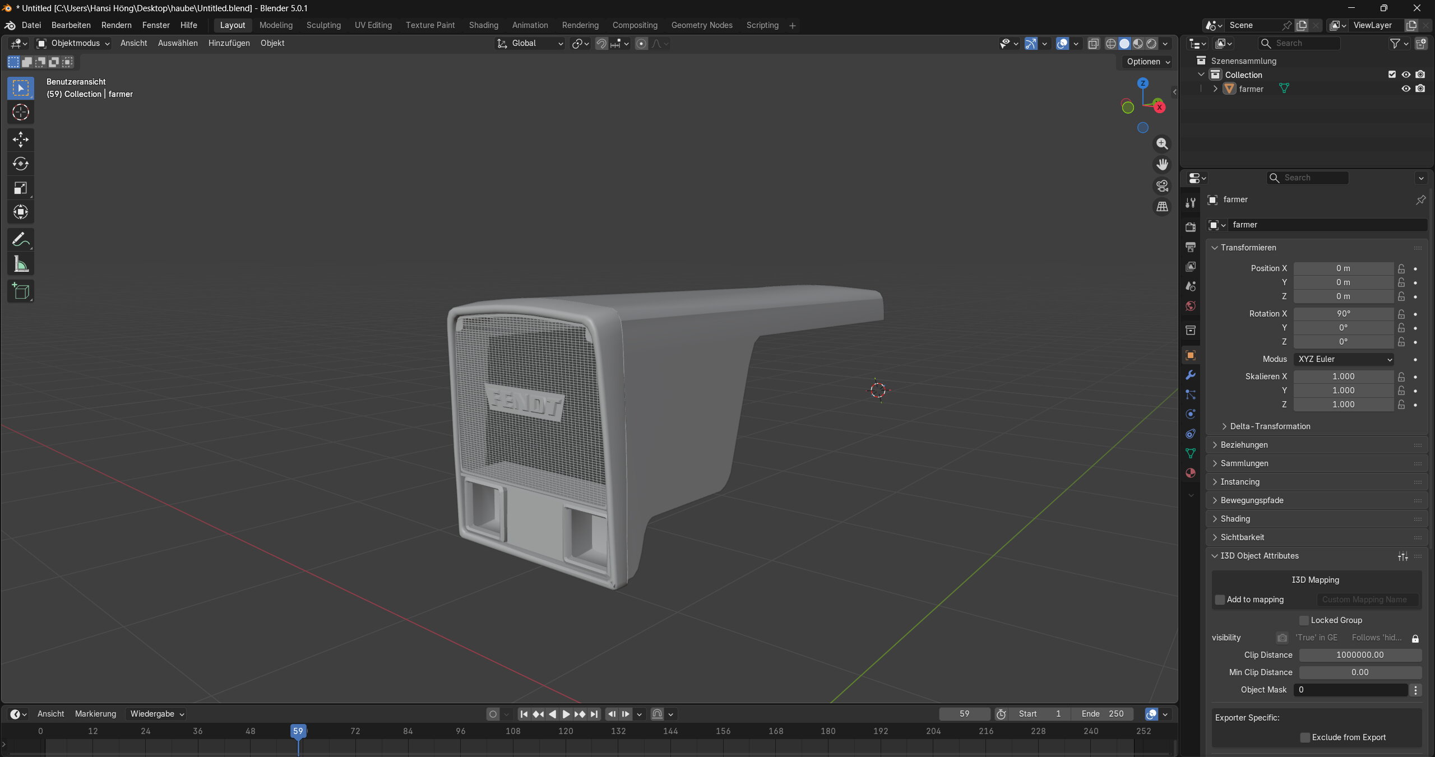
Task: Click the Wiedergabe playback button in the timeline
Action: tap(157, 714)
